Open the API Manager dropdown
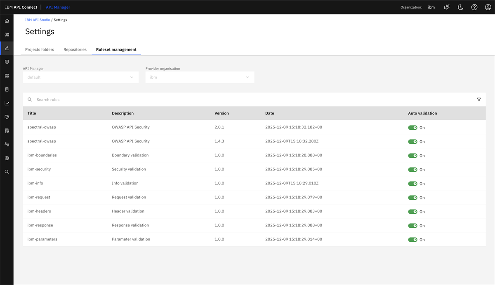Viewport: 495px width, 285px height. click(80, 77)
